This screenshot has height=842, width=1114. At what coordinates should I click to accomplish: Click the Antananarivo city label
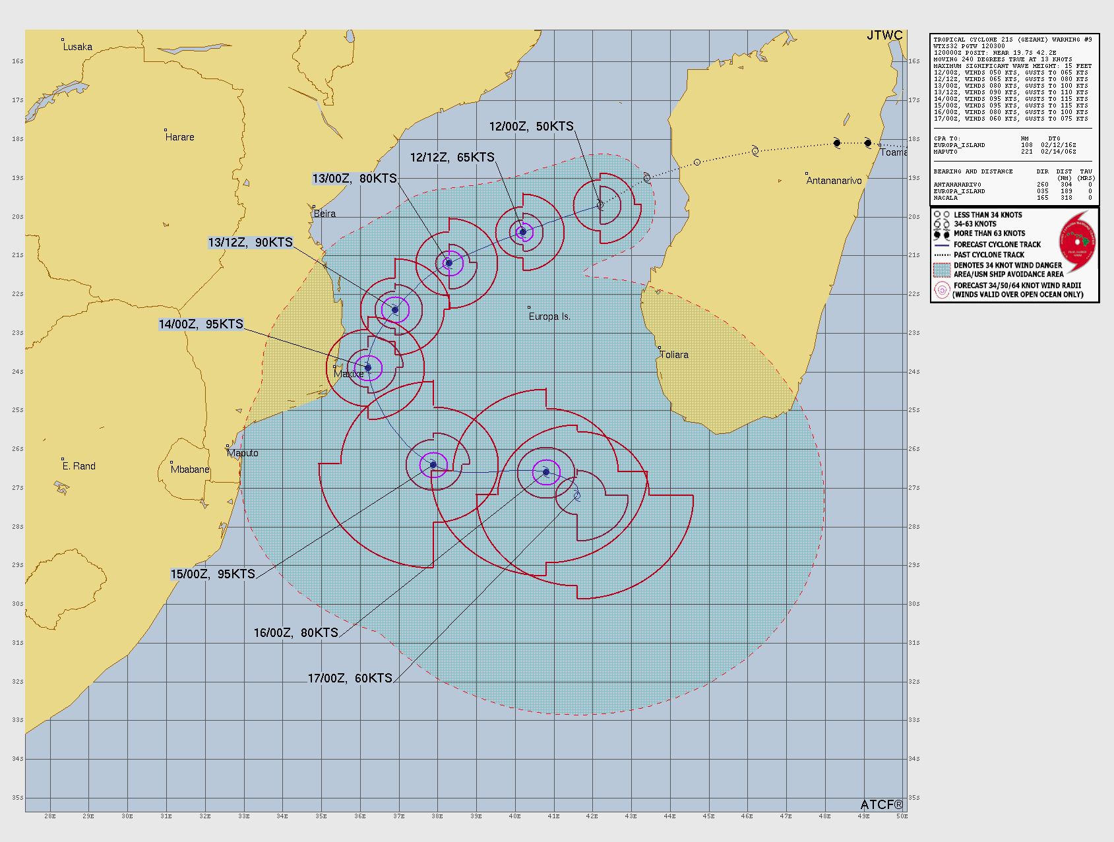[834, 181]
